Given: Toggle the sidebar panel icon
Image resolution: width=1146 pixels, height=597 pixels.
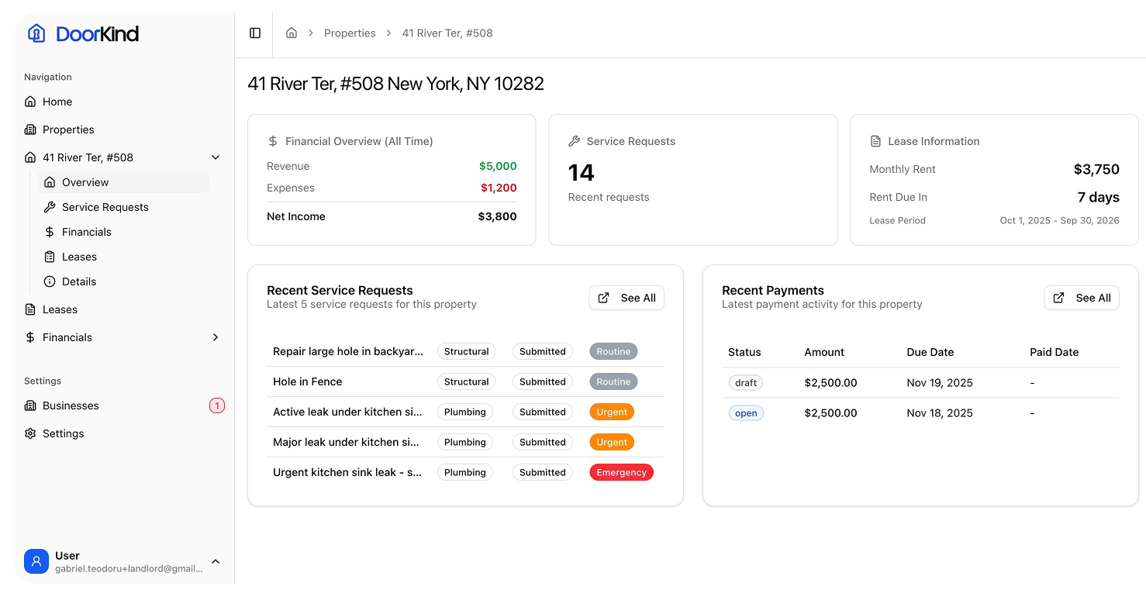Looking at the screenshot, I should tap(255, 33).
